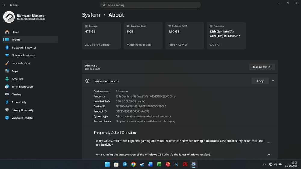Screen dimensions: 301x169
Task: Open Telegram from the taskbar
Action: [125, 164]
